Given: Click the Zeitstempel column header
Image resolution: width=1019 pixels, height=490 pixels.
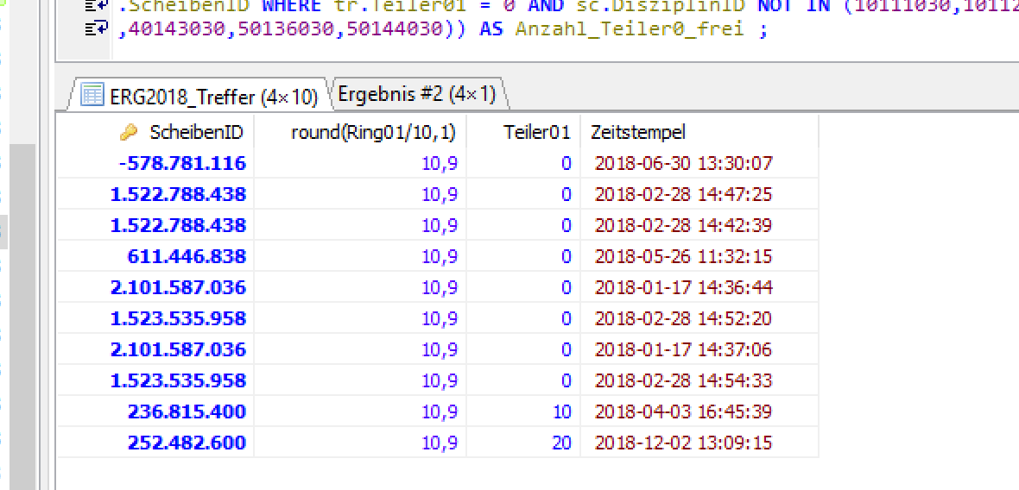Looking at the screenshot, I should 638,133.
